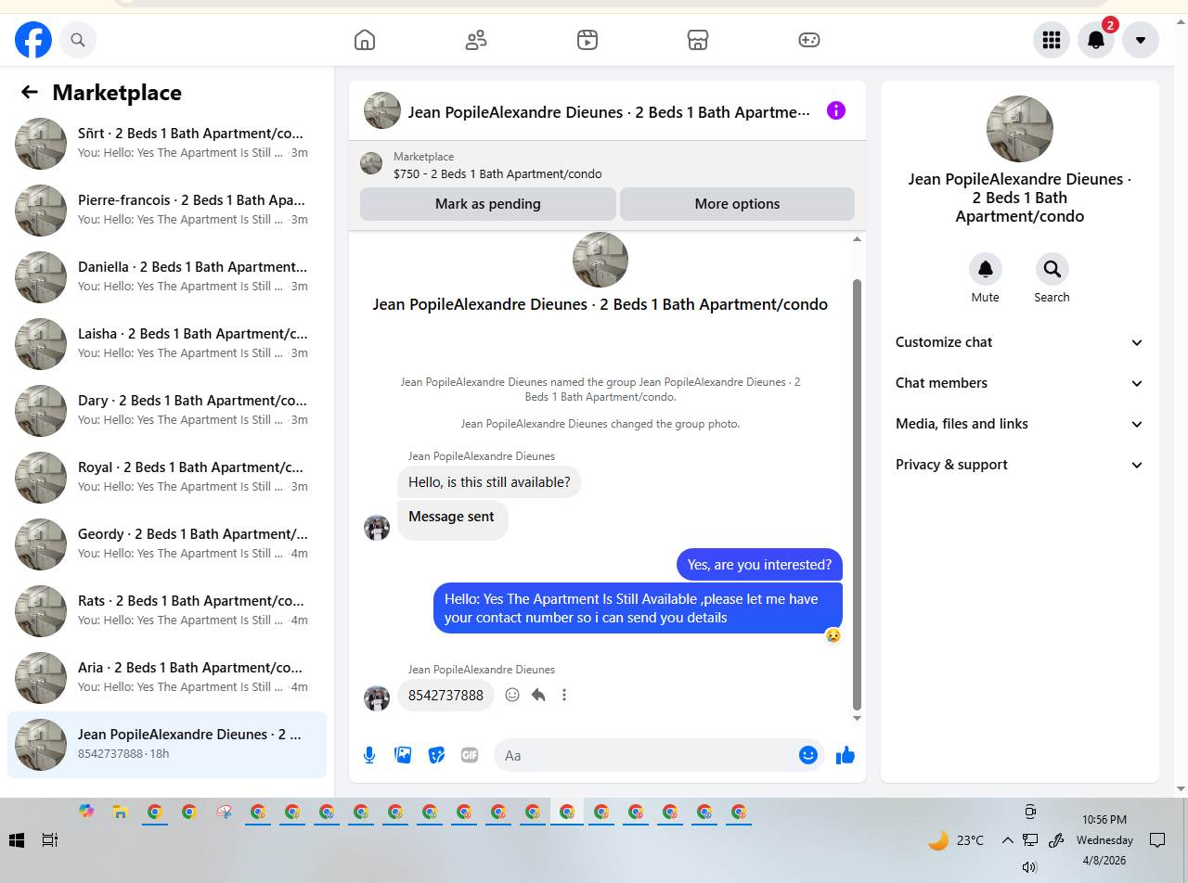Click the taskbar clock 10:56 PM

[1104, 820]
